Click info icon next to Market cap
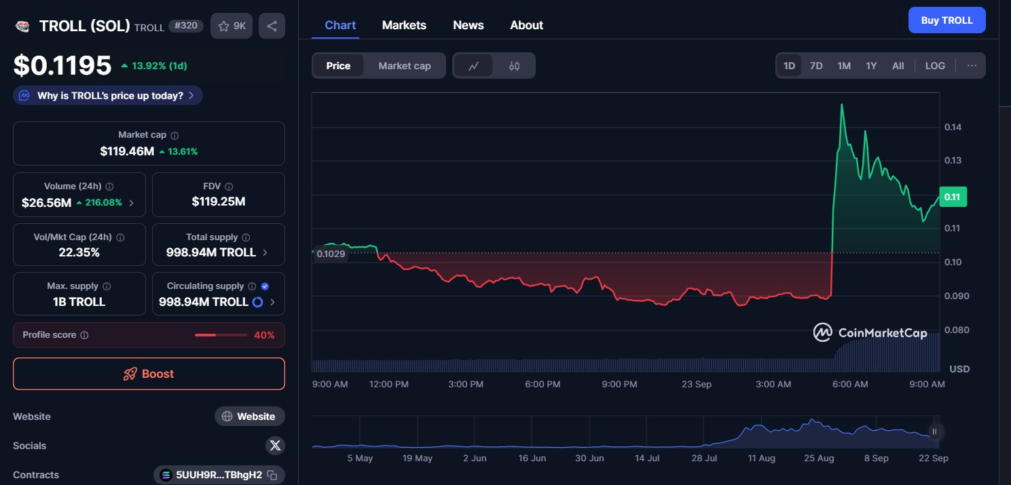Screen dimensions: 1011x485 (x=174, y=136)
